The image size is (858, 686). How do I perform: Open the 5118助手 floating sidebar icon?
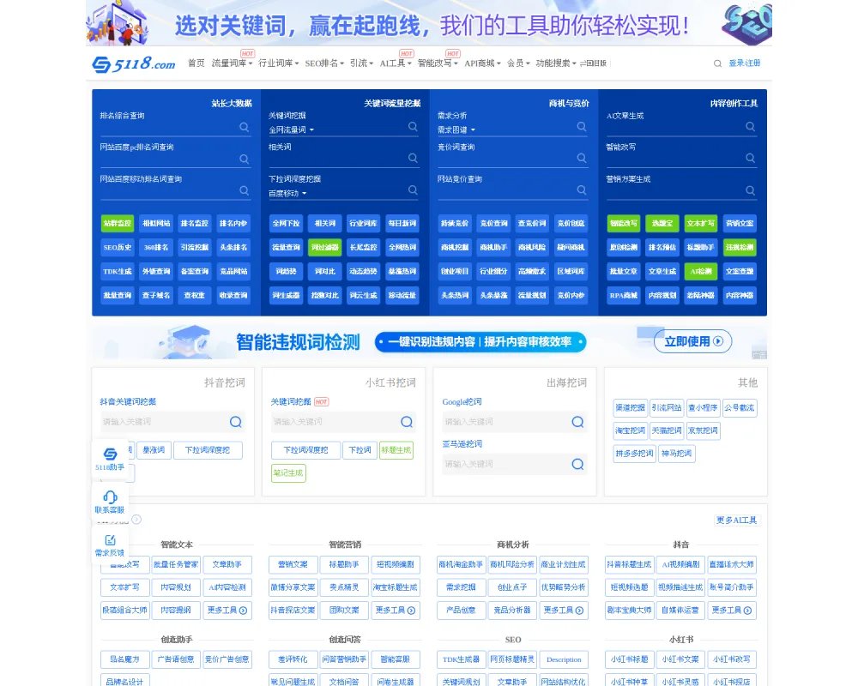110,459
